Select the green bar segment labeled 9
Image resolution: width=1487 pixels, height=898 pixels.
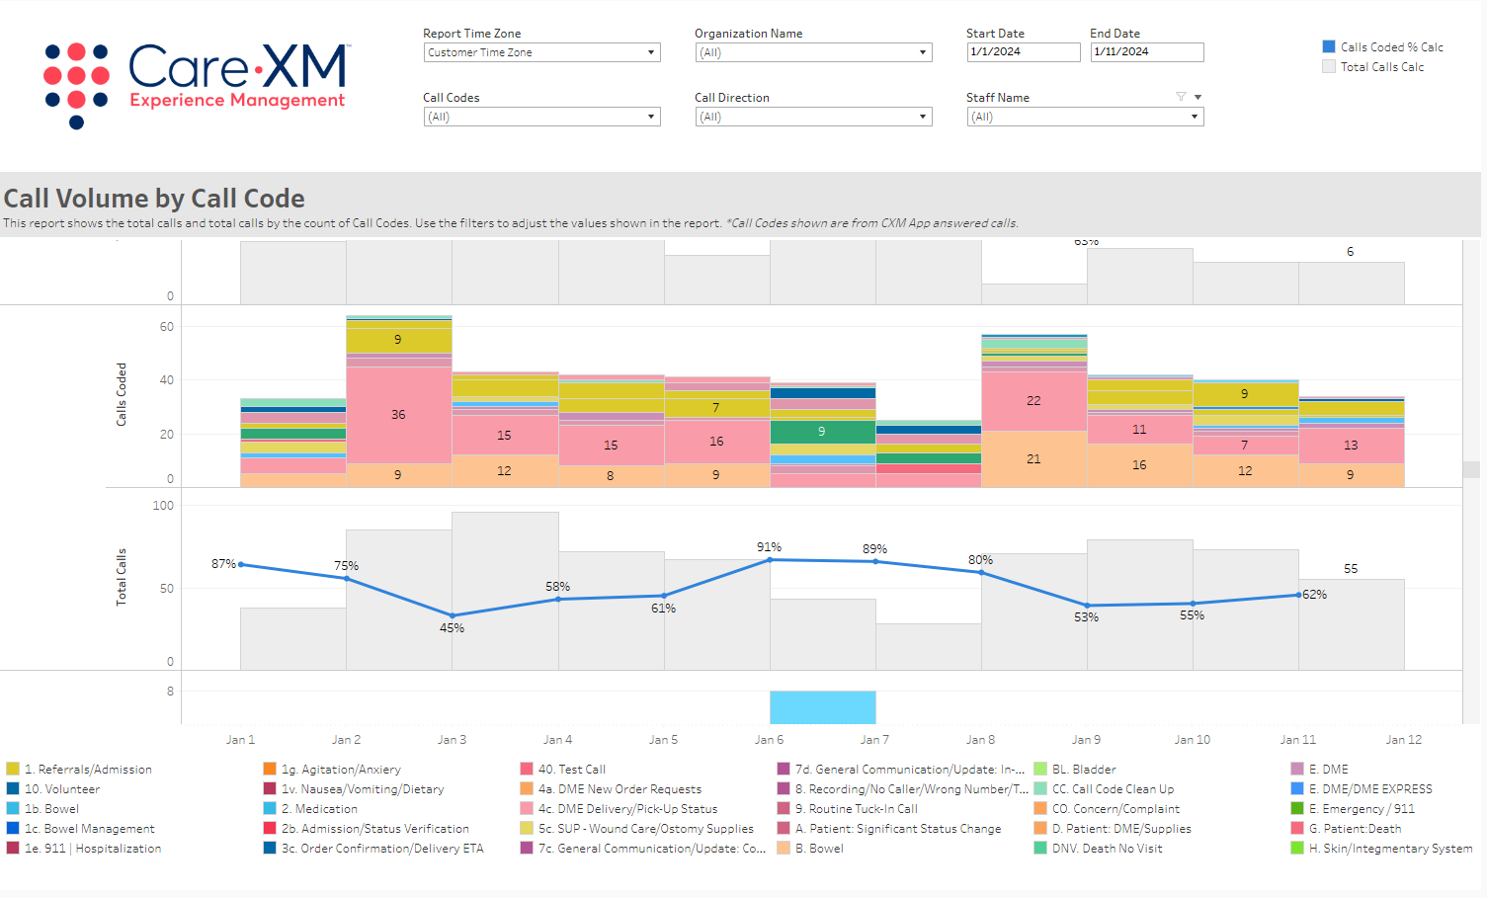[x=822, y=432]
